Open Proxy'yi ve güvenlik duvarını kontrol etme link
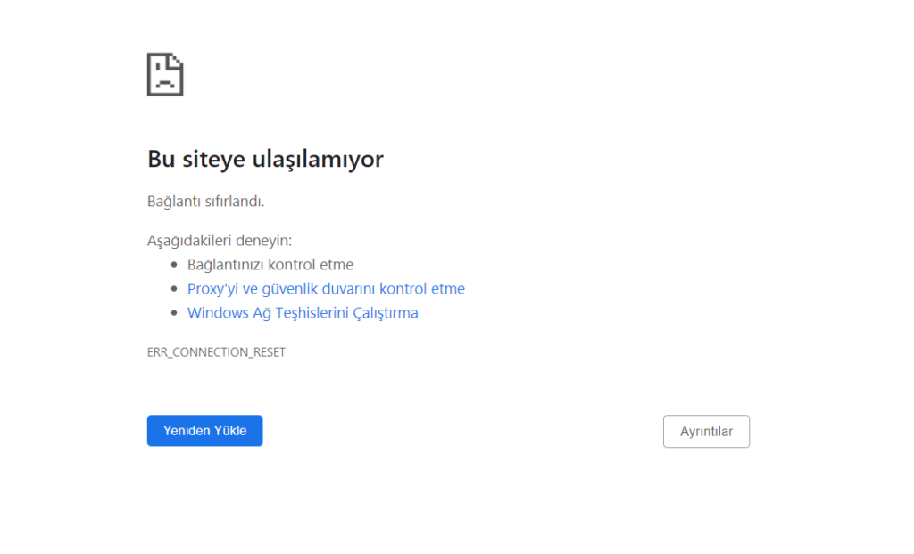Screen dimensions: 914x554 pos(326,289)
